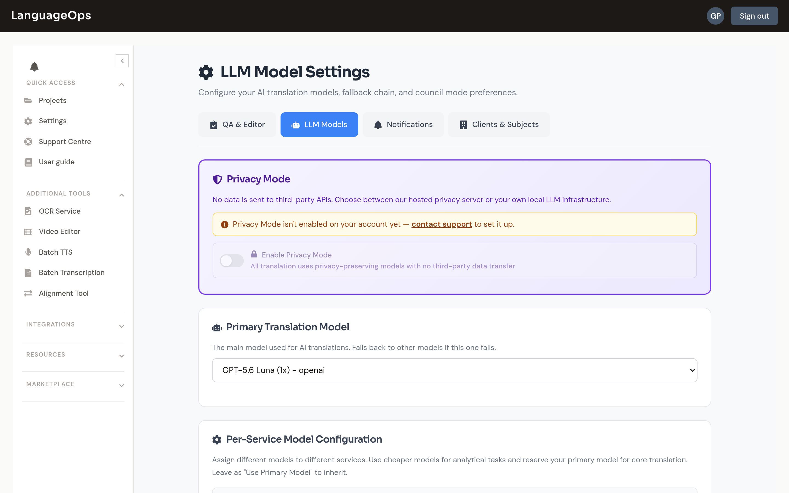Select the LLM Models tab
The height and width of the screenshot is (493, 789).
pyautogui.click(x=319, y=125)
